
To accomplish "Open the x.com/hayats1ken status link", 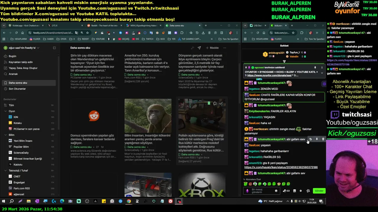I will pyautogui.click(x=281, y=167).
